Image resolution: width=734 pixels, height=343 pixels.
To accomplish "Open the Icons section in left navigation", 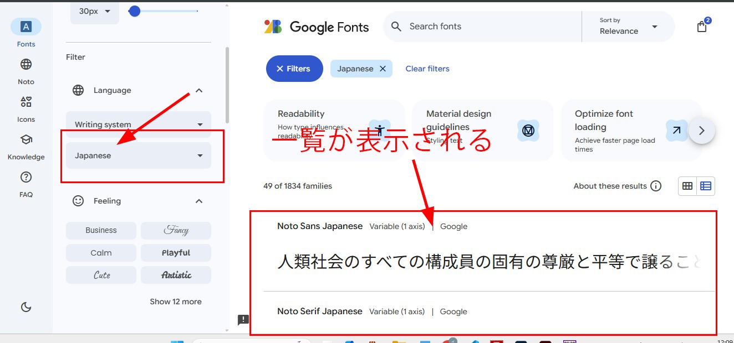I will click(x=26, y=109).
